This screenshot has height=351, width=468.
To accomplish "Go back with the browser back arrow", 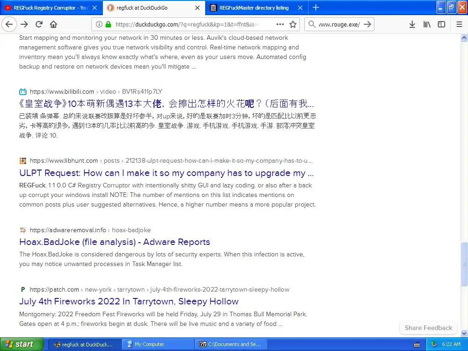I will pos(9,25).
